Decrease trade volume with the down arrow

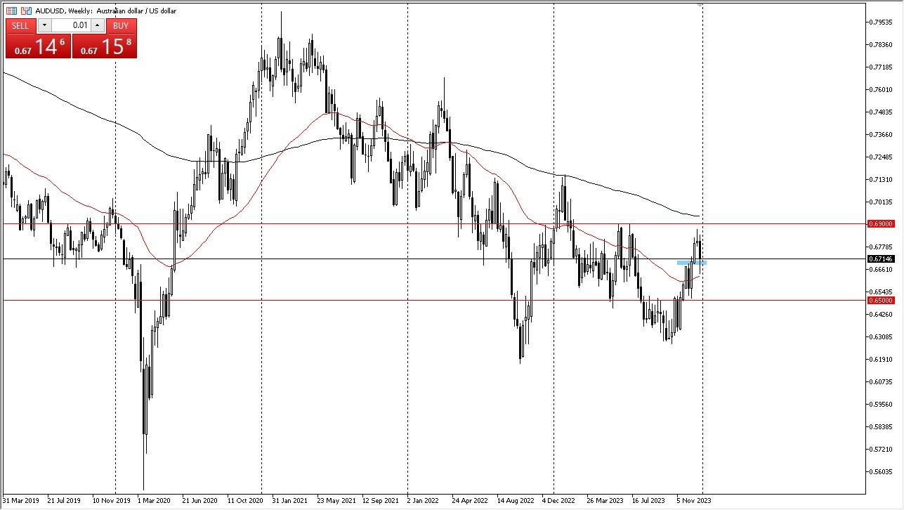tap(44, 26)
